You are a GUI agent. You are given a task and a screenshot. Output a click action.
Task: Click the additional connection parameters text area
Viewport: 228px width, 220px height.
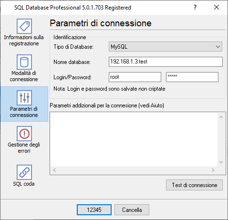click(134, 139)
